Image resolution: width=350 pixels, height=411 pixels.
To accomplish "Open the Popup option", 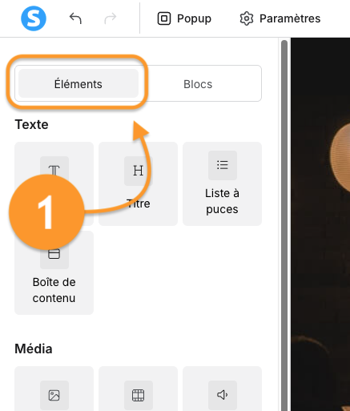I will tap(184, 18).
